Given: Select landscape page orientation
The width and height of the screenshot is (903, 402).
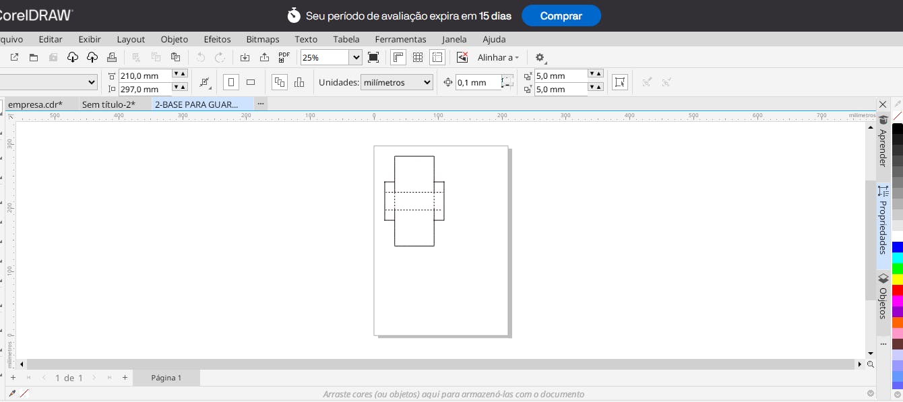Looking at the screenshot, I should point(251,82).
